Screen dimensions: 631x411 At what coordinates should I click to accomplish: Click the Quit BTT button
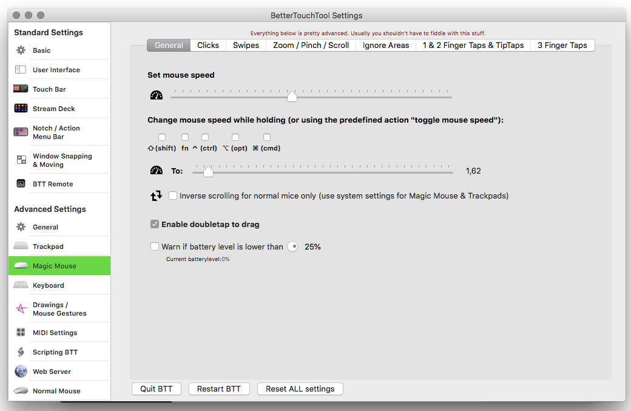pyautogui.click(x=156, y=389)
